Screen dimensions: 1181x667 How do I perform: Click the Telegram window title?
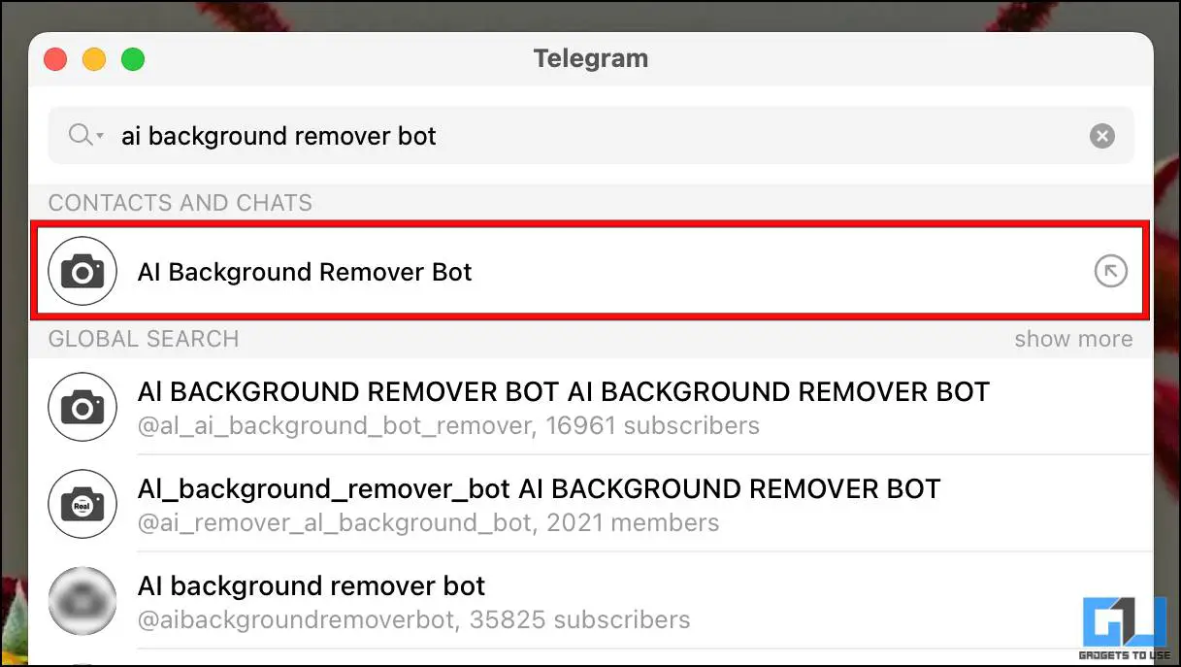click(x=591, y=58)
